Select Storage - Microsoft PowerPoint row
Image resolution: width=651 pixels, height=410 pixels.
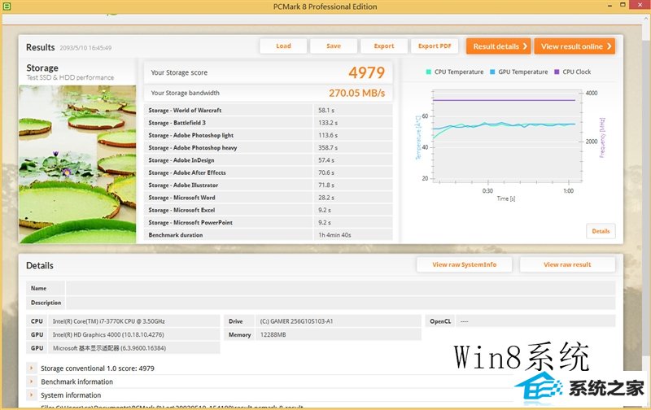(x=269, y=222)
